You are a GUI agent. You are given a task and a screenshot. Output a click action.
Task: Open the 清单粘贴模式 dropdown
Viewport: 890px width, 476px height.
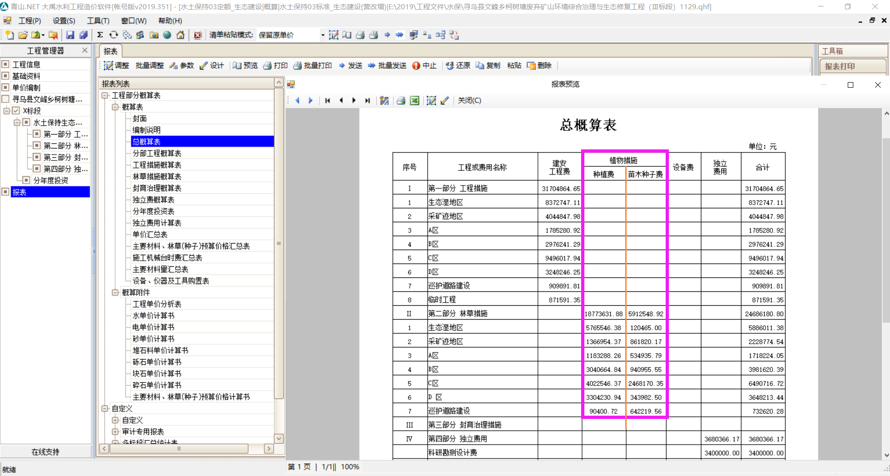click(322, 35)
